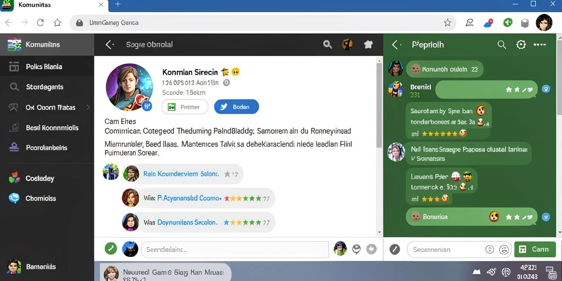This screenshot has width=562, height=281.
Task: Click the browser reload button
Action: (41, 23)
